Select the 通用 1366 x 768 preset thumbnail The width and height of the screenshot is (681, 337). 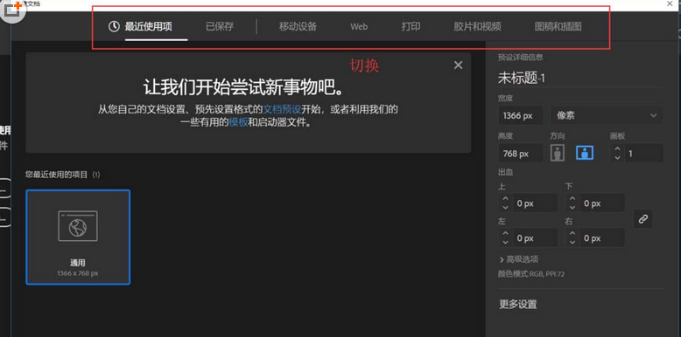78,237
